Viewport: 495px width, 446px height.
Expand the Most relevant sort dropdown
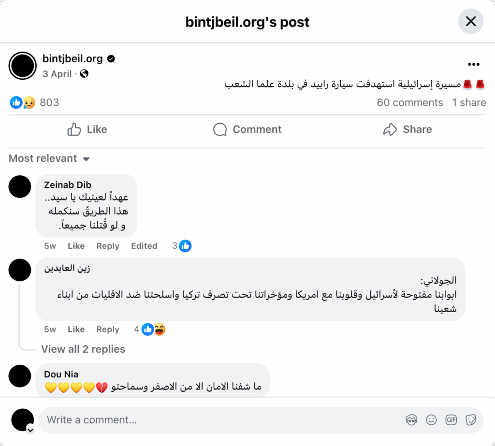click(x=49, y=158)
